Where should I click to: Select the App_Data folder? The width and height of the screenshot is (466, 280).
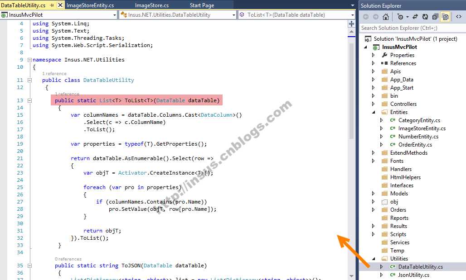tap(402, 80)
